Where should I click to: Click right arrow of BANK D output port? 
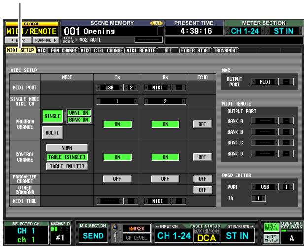[276, 154]
